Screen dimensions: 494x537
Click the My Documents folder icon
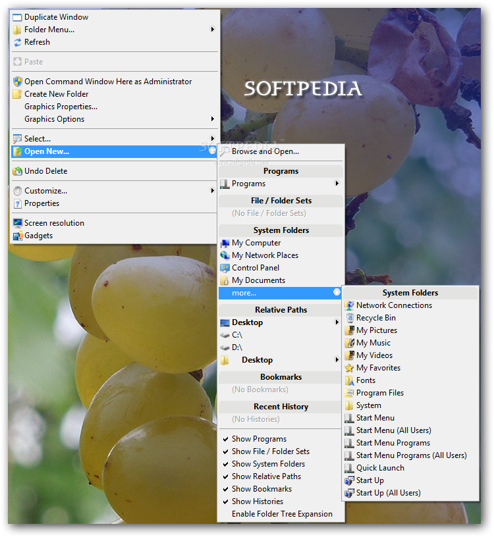(225, 281)
